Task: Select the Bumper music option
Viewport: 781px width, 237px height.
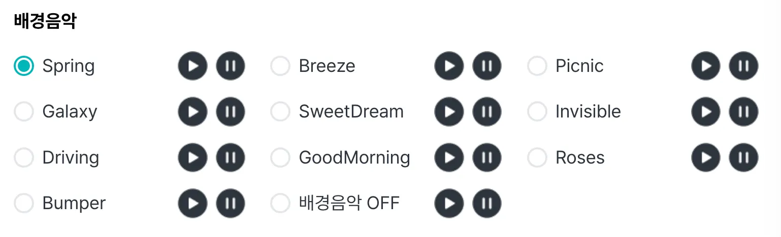Action: click(24, 203)
